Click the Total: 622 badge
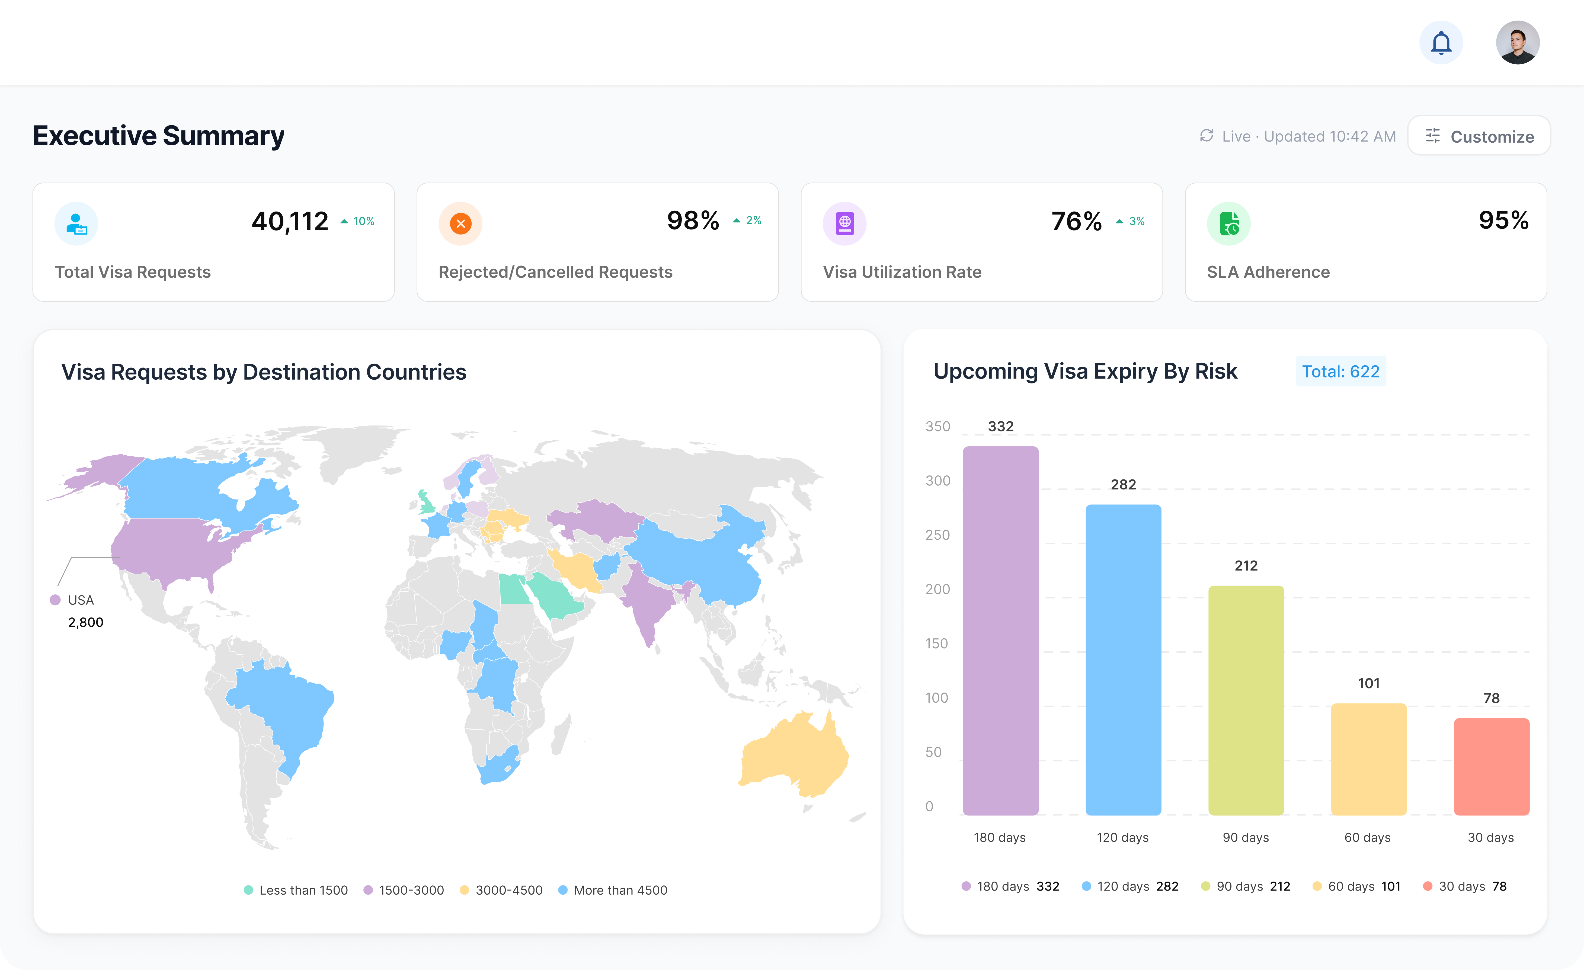The width and height of the screenshot is (1584, 970). coord(1340,372)
